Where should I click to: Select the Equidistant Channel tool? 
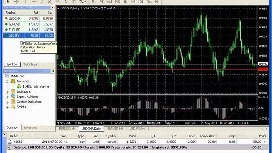pos(50,2)
